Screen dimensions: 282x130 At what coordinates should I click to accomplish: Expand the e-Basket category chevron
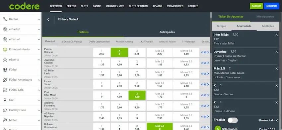pyautogui.click(x=39, y=29)
